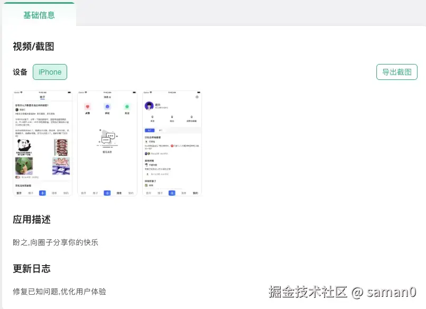Tap the blue plus publish button in bottom bar
The image size is (426, 309).
point(107,192)
